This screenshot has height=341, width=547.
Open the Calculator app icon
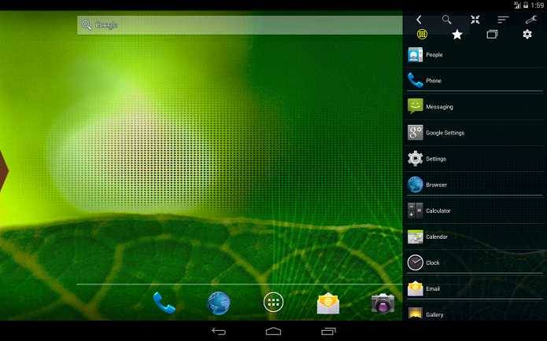coord(415,211)
